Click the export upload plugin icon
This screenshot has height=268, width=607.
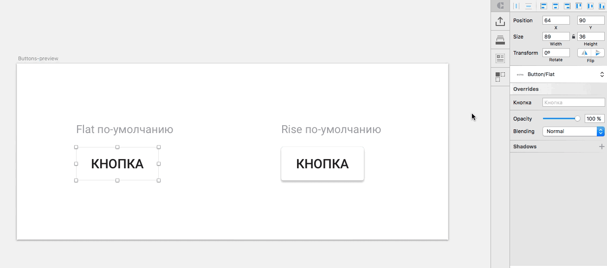[500, 21]
